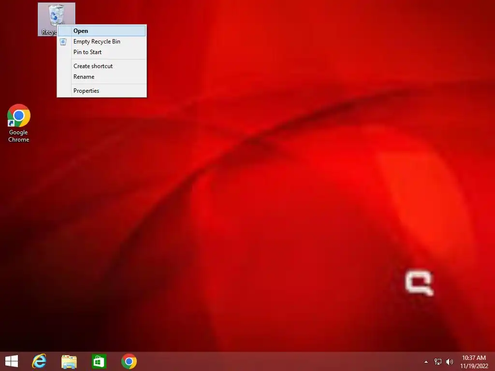Open File Explorer from the taskbar

click(x=69, y=361)
